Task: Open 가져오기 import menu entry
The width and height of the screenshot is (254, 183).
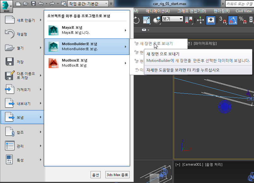Action: click(22, 89)
